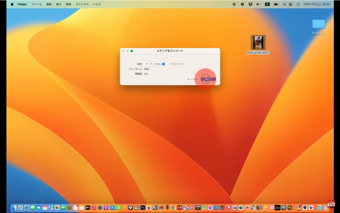Show battery status in the menu bar

[277, 4]
